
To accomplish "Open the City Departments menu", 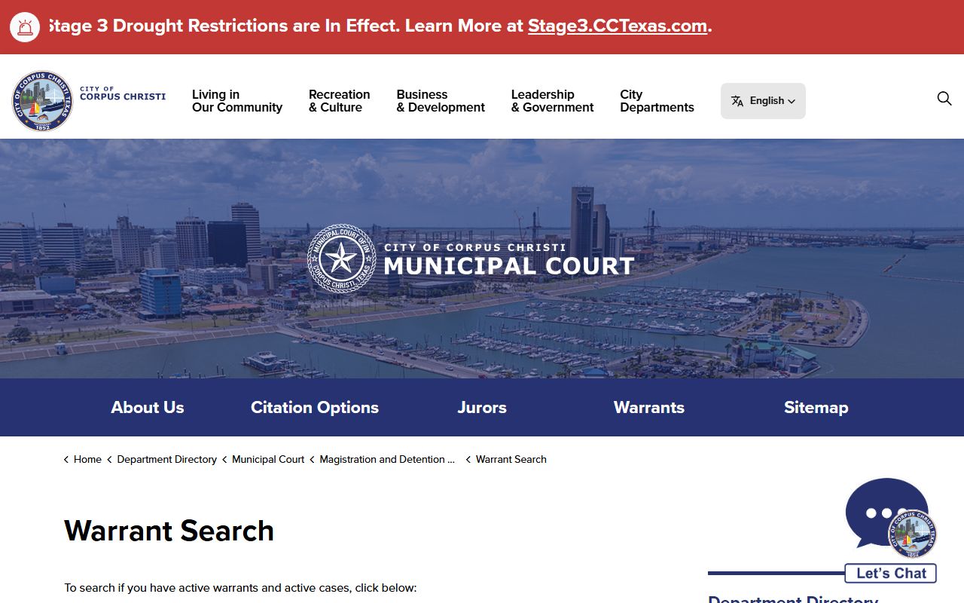I will pyautogui.click(x=657, y=101).
